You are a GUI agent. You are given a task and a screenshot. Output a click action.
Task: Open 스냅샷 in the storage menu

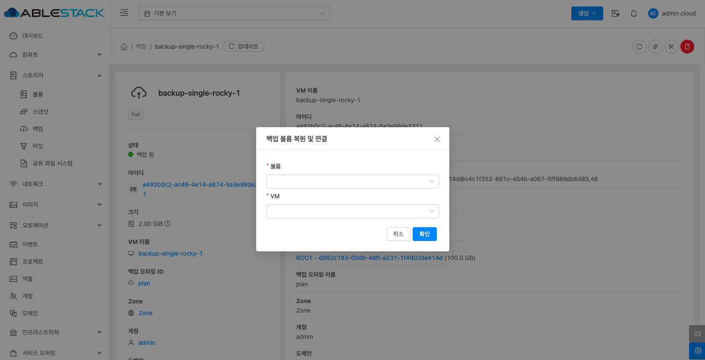41,112
